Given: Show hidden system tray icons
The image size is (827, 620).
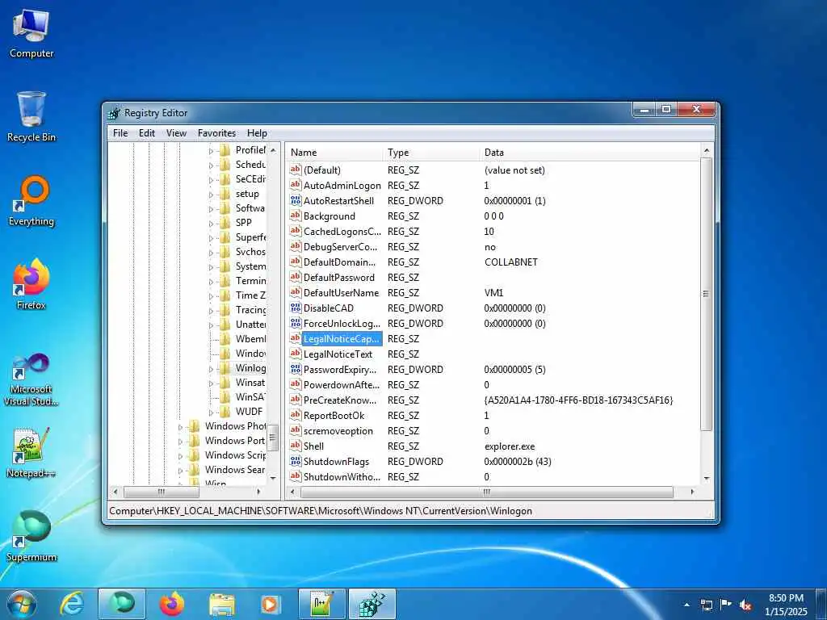Looking at the screenshot, I should click(686, 605).
